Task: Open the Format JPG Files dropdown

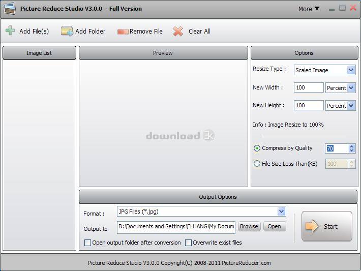Action: coord(281,212)
